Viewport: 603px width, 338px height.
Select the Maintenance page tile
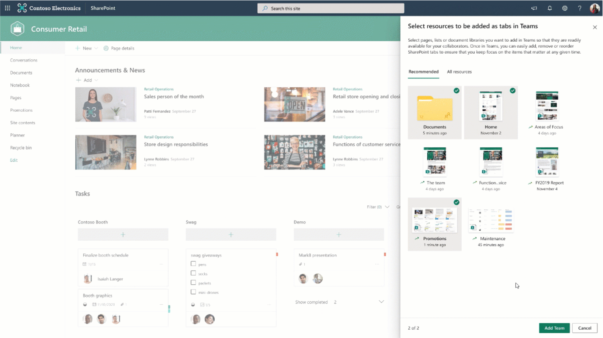point(491,224)
